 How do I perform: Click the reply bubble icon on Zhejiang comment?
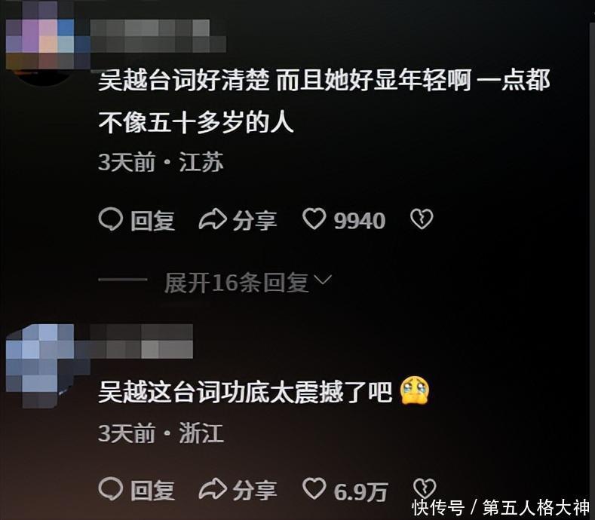(x=110, y=488)
